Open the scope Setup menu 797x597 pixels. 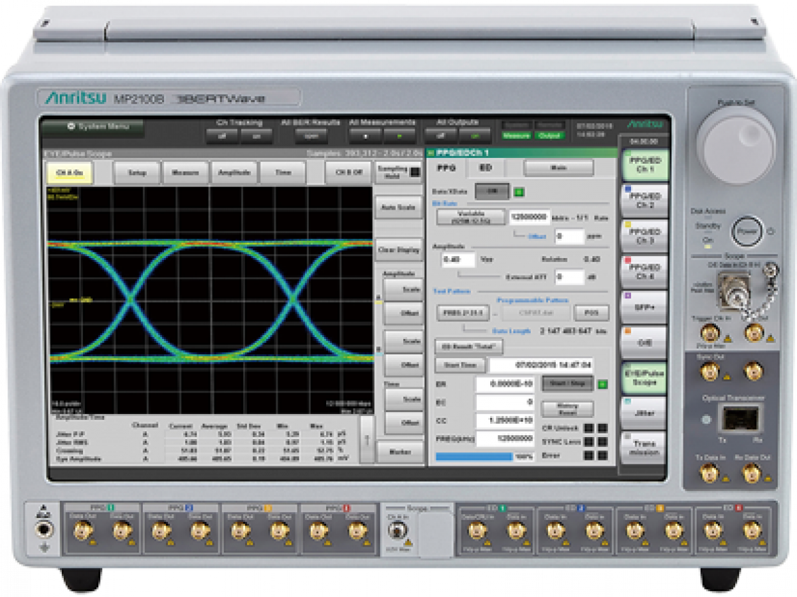click(x=137, y=172)
